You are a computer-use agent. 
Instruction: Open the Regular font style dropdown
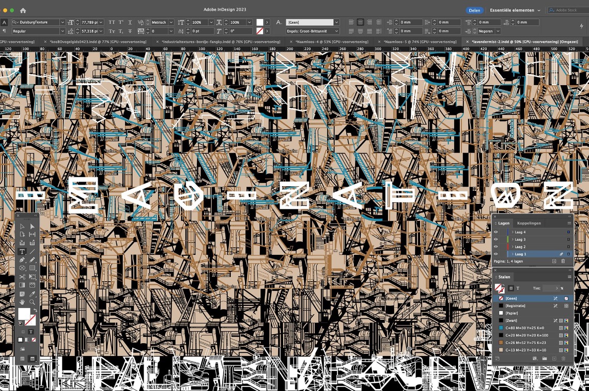63,31
